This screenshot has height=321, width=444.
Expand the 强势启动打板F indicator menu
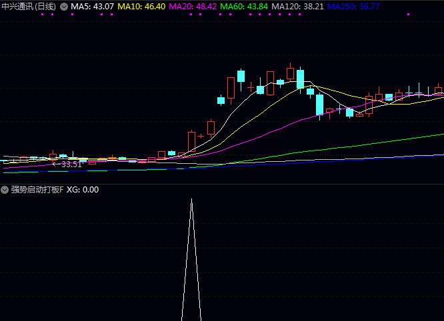coord(5,190)
